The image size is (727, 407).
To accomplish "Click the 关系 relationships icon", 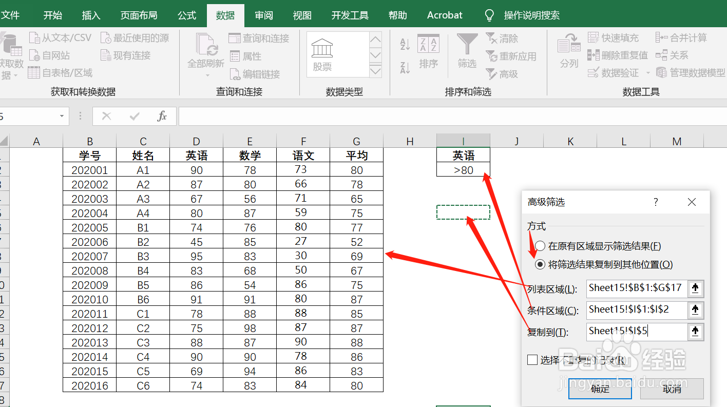I will [x=661, y=55].
